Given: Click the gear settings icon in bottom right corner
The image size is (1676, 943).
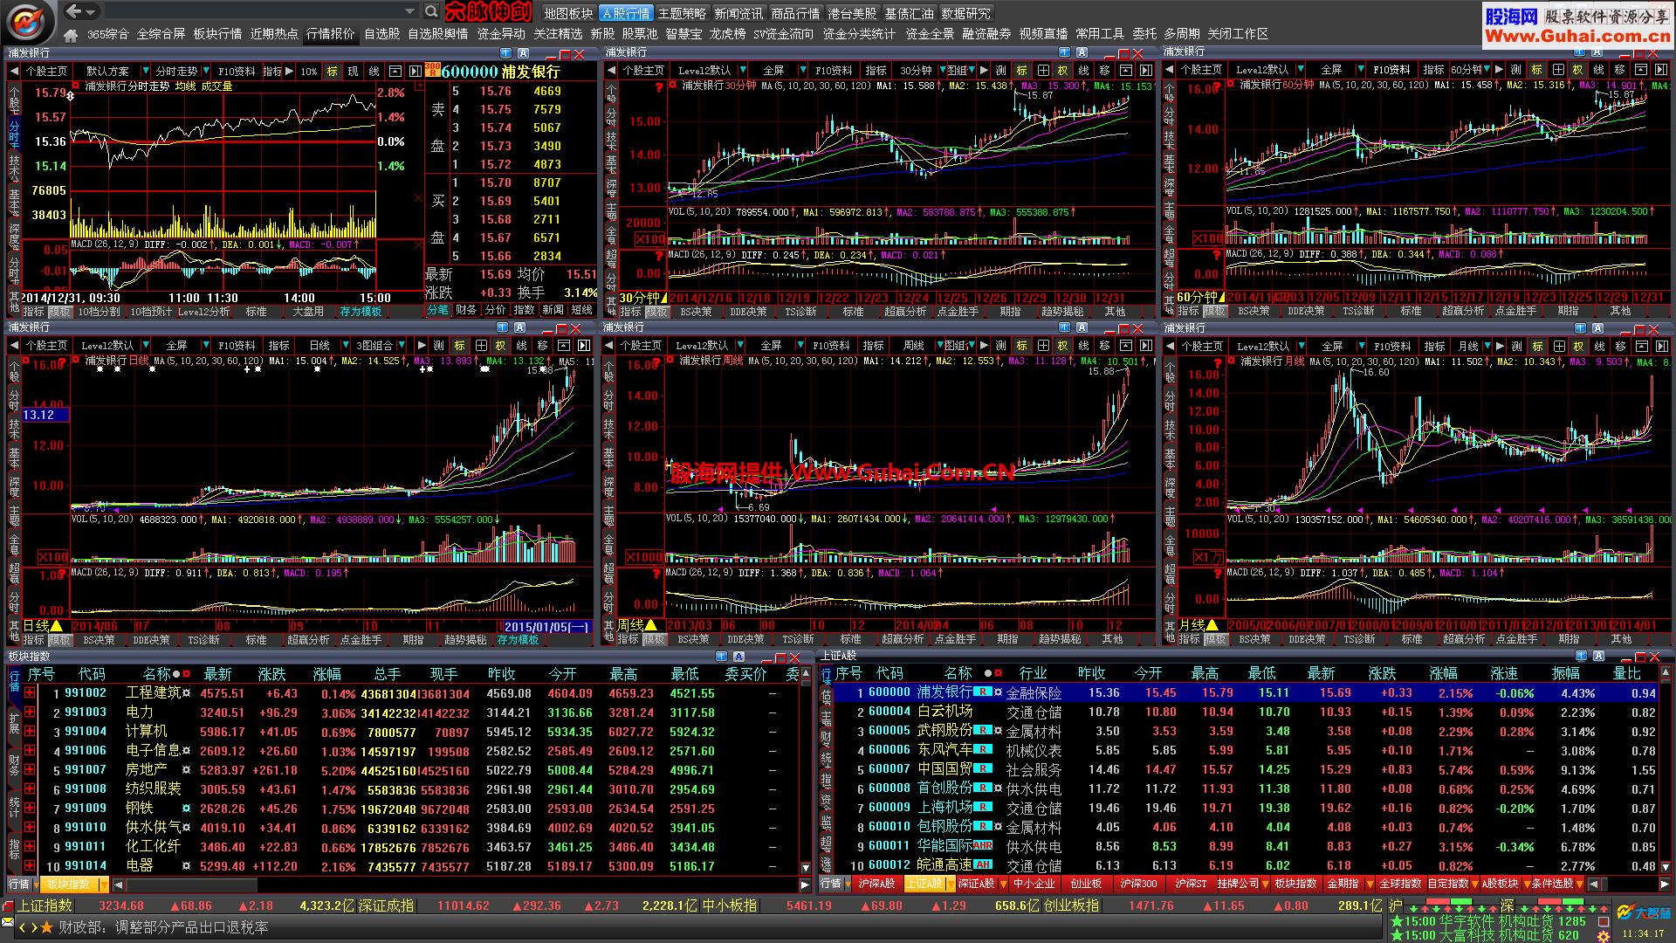Looking at the screenshot, I should coord(1604,936).
